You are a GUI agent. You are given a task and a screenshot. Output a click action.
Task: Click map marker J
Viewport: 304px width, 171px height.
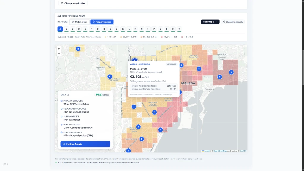pyautogui.click(x=134, y=107)
